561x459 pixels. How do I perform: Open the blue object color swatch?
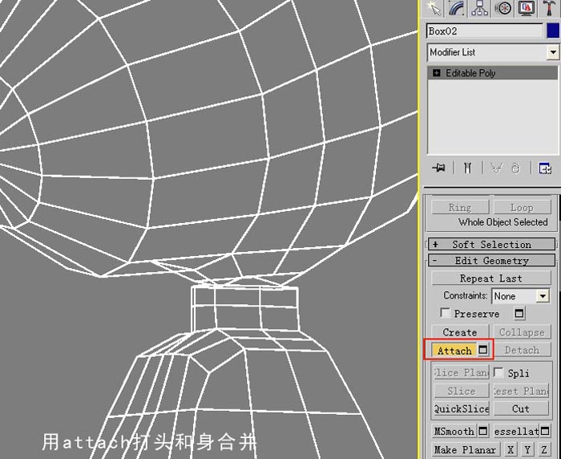coord(553,31)
